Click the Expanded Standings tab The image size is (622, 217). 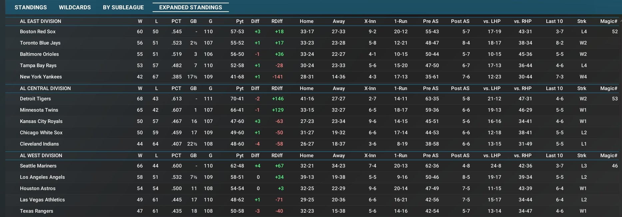tap(191, 7)
